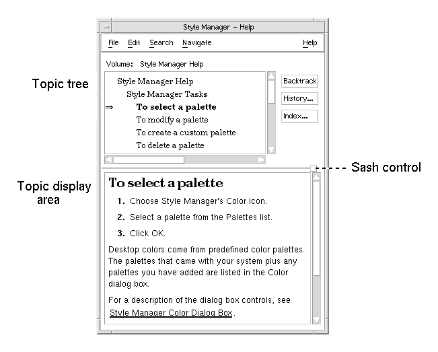This screenshot has width=438, height=352.
Task: Click the topic tree scroll right arrow
Action: click(262, 160)
